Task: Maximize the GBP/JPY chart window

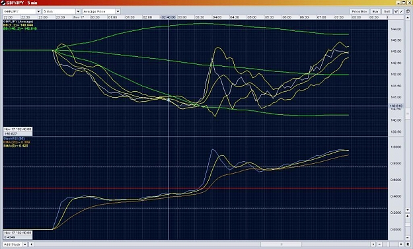Action: point(404,3)
